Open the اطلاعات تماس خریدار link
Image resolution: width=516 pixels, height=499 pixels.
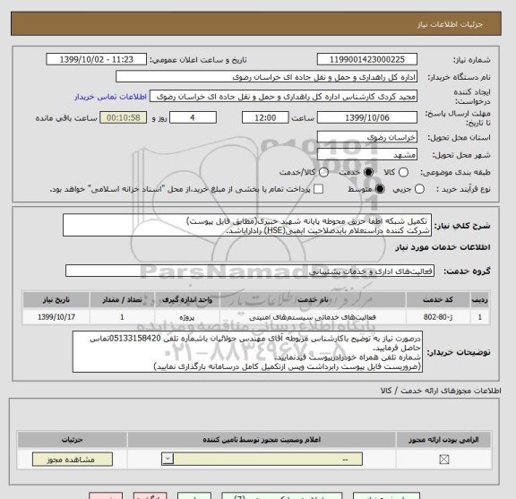click(x=110, y=97)
